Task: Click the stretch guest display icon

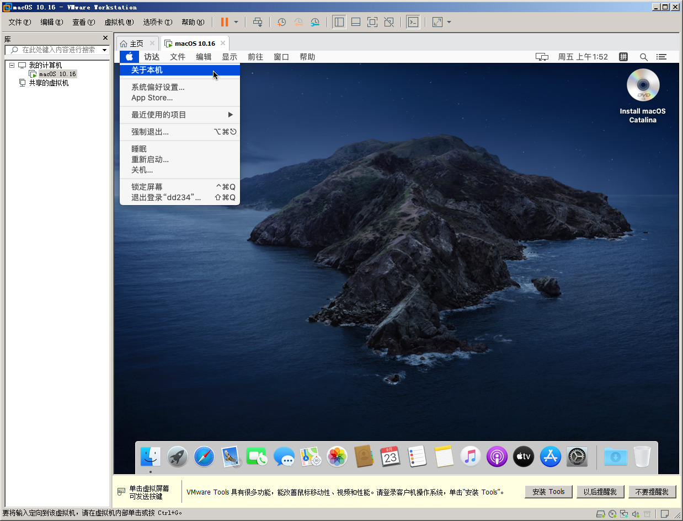Action: 437,22
